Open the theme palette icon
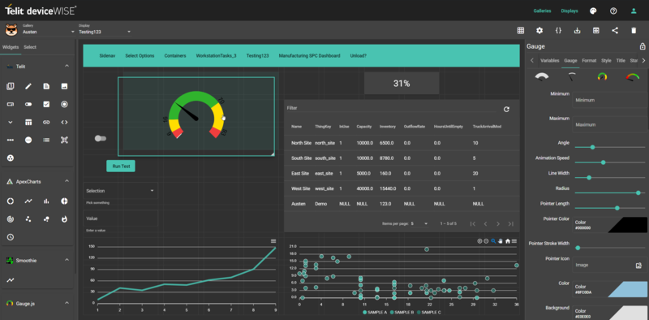The image size is (649, 320). pyautogui.click(x=593, y=11)
